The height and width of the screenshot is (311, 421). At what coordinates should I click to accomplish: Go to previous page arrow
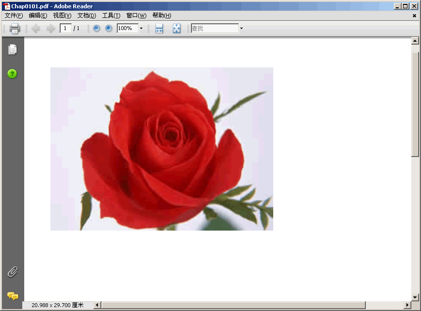[x=35, y=29]
